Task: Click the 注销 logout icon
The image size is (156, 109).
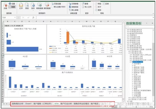Action: 5,6
